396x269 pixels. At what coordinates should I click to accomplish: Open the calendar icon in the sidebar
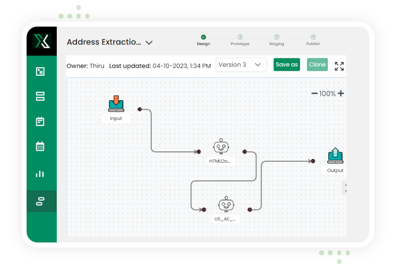(41, 146)
